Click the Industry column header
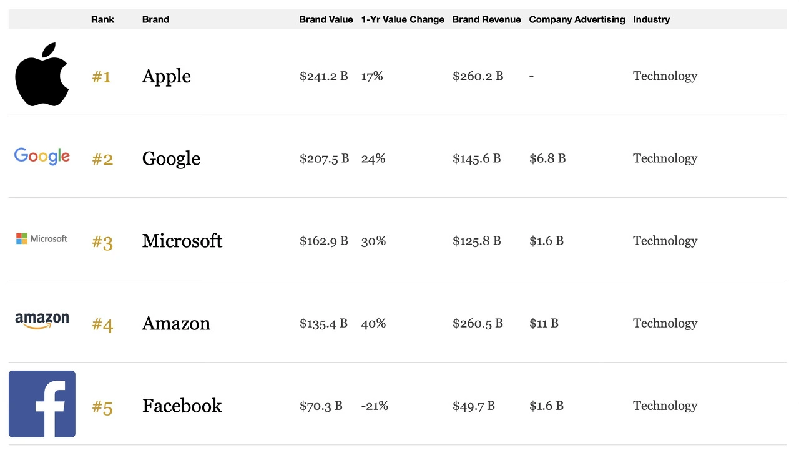Screen dimensions: 799x453 (651, 19)
